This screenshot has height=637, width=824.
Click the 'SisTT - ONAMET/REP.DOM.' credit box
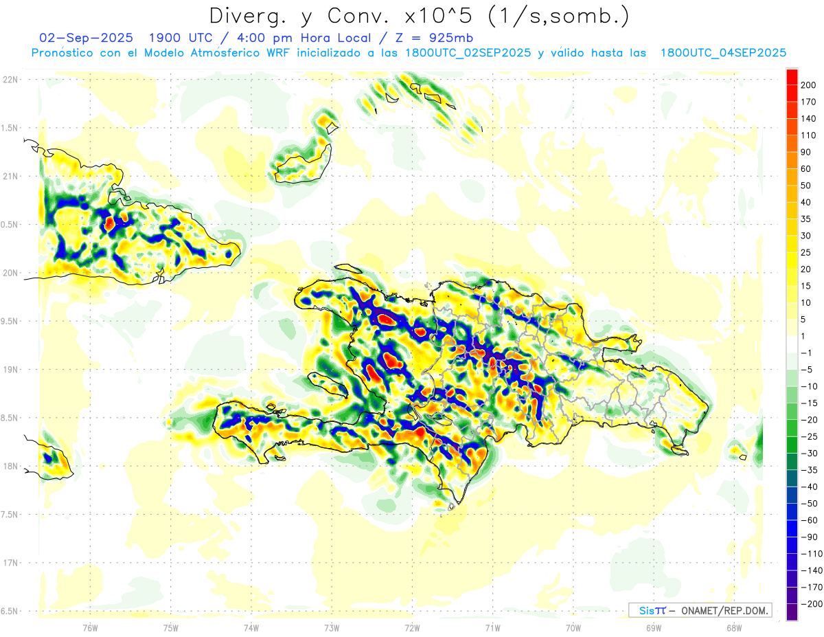(700, 610)
